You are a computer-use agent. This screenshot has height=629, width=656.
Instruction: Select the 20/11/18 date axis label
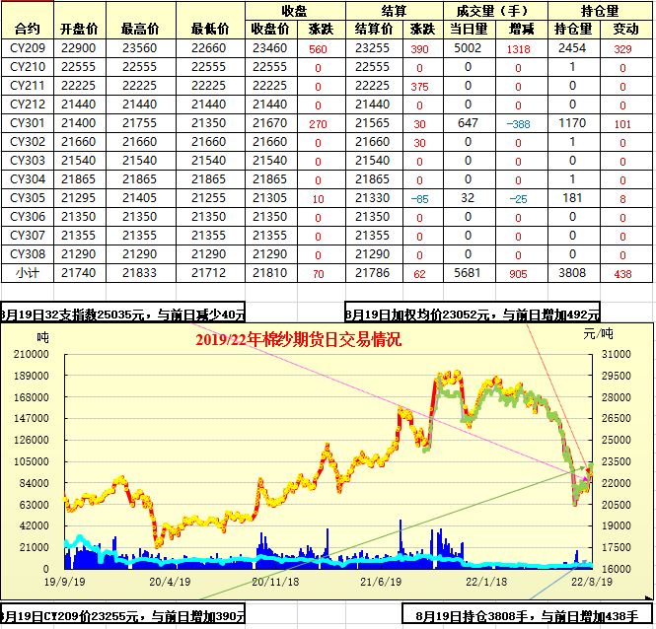click(275, 582)
